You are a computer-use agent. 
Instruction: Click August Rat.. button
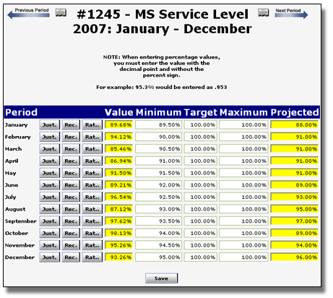(x=92, y=209)
